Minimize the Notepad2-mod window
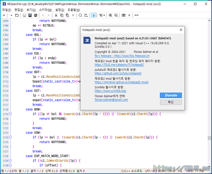 (x=185, y=4)
